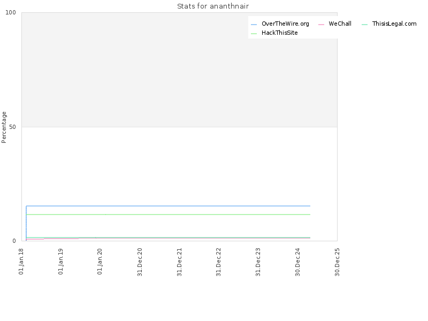The image size is (428, 321).
Task: Click the 30.Dec.24 date label
Action: point(298,262)
